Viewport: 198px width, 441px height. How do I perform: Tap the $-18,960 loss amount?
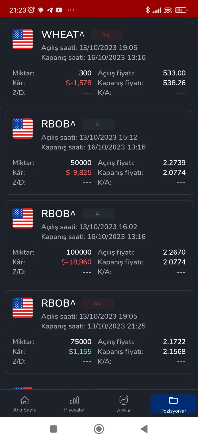coord(77,262)
